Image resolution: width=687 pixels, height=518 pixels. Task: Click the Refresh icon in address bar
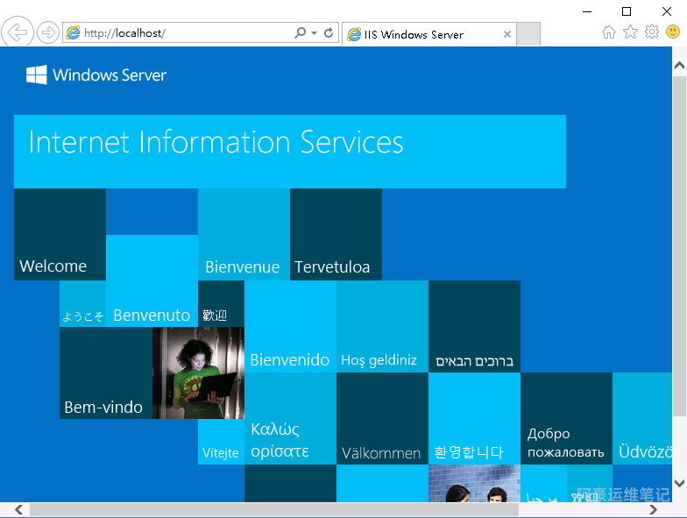click(329, 32)
